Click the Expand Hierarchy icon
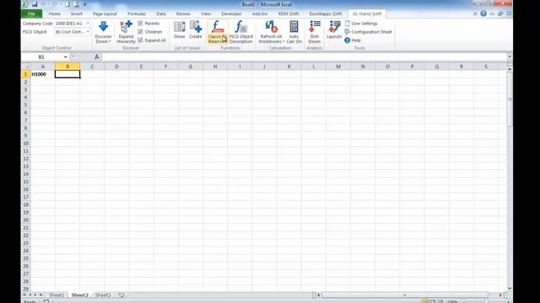The width and height of the screenshot is (540, 303). [x=126, y=27]
